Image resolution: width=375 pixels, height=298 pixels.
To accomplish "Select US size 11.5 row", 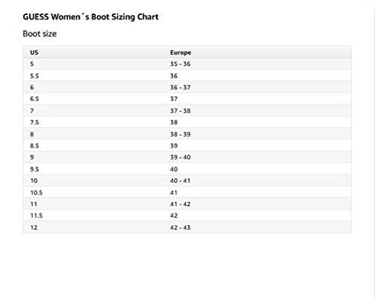I will [187, 216].
